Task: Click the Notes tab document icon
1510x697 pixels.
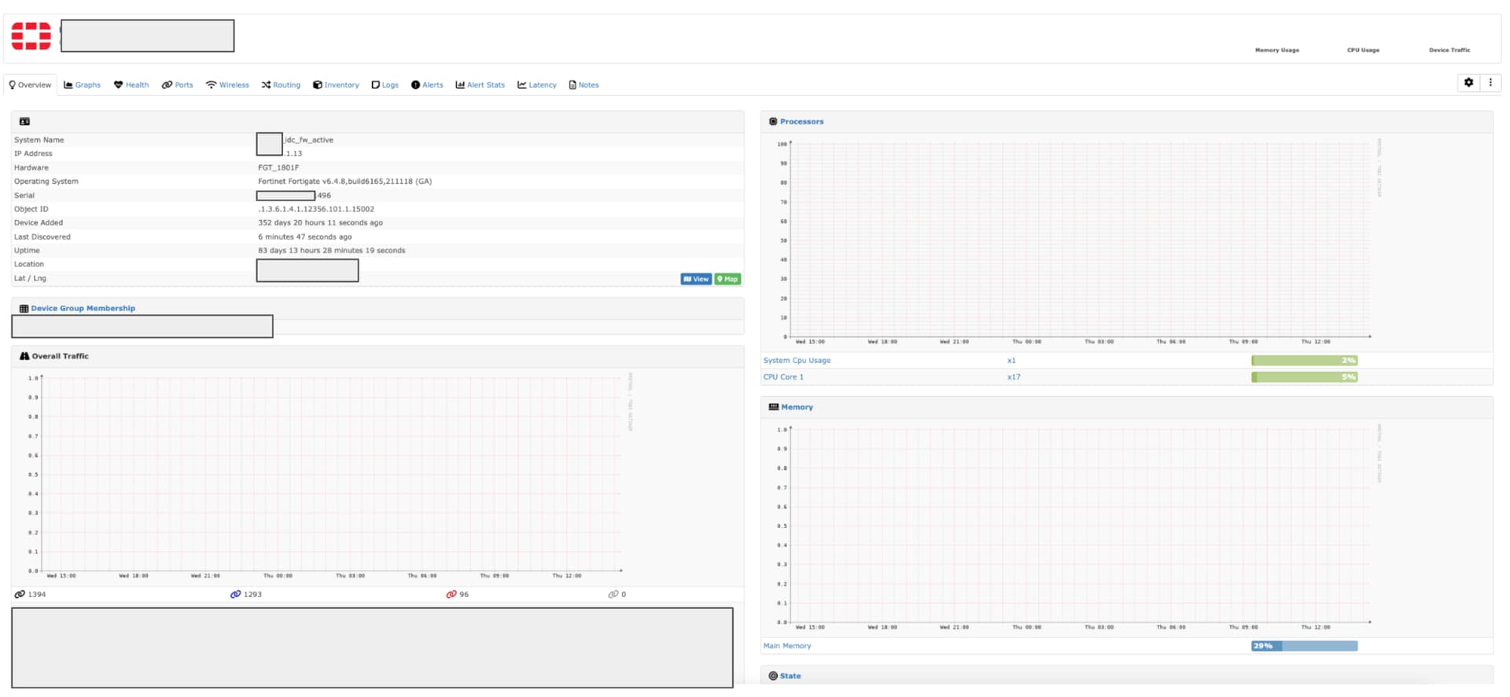Action: [573, 85]
